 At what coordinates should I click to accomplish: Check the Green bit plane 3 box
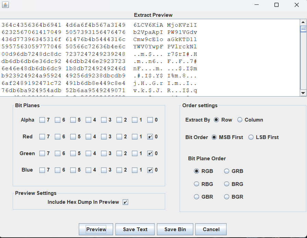pyautogui.click(x=104, y=153)
